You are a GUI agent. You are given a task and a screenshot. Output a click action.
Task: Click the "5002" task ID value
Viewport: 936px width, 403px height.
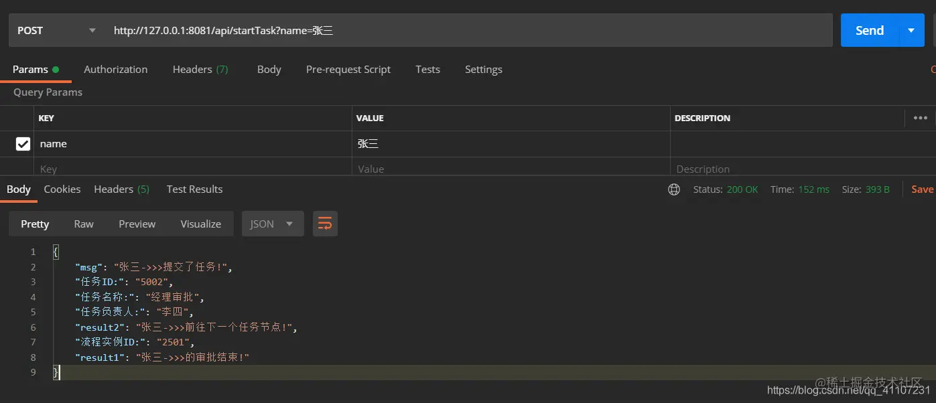coord(151,282)
